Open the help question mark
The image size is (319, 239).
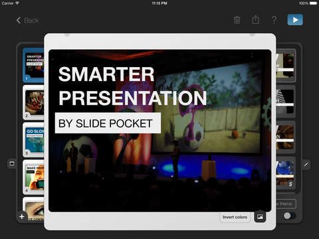pos(274,20)
